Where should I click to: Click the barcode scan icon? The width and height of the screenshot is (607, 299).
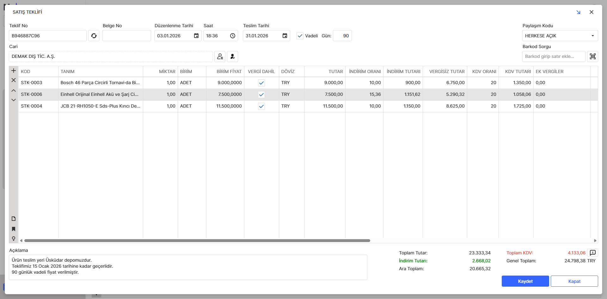pos(592,56)
